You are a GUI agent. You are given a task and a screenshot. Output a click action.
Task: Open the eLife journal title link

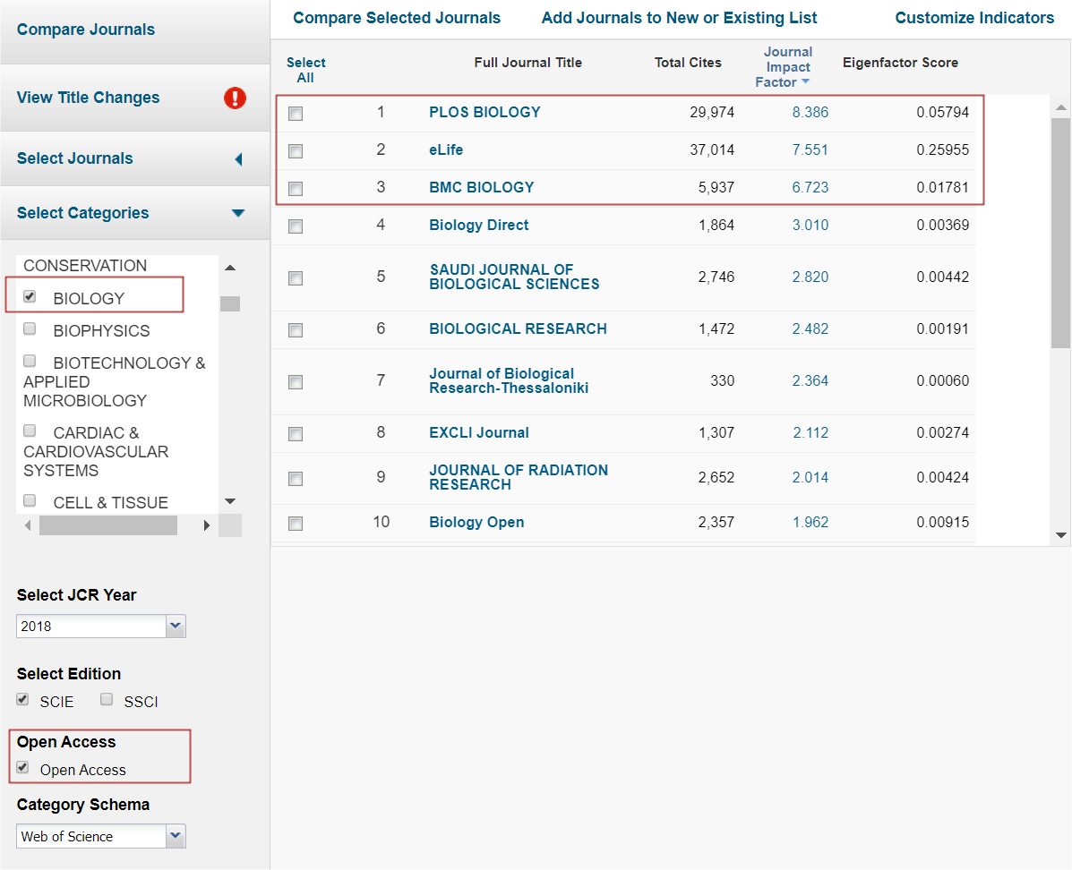tap(446, 149)
